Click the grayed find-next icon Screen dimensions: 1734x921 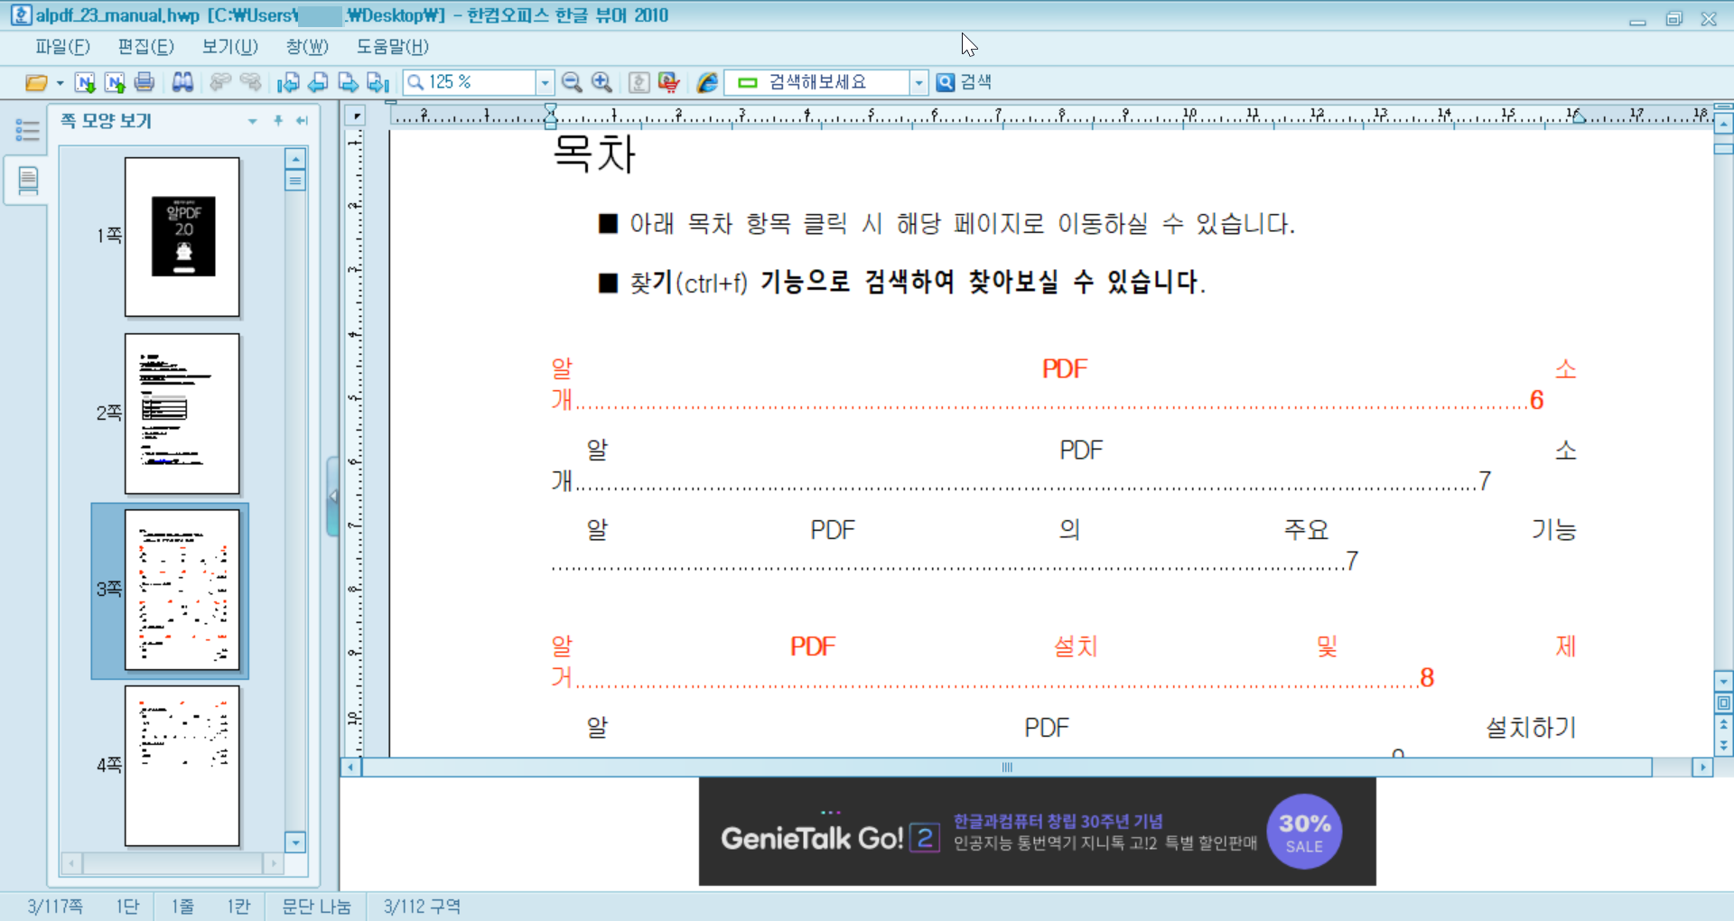[251, 82]
